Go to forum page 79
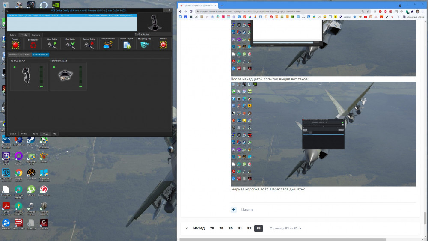 coord(221,229)
